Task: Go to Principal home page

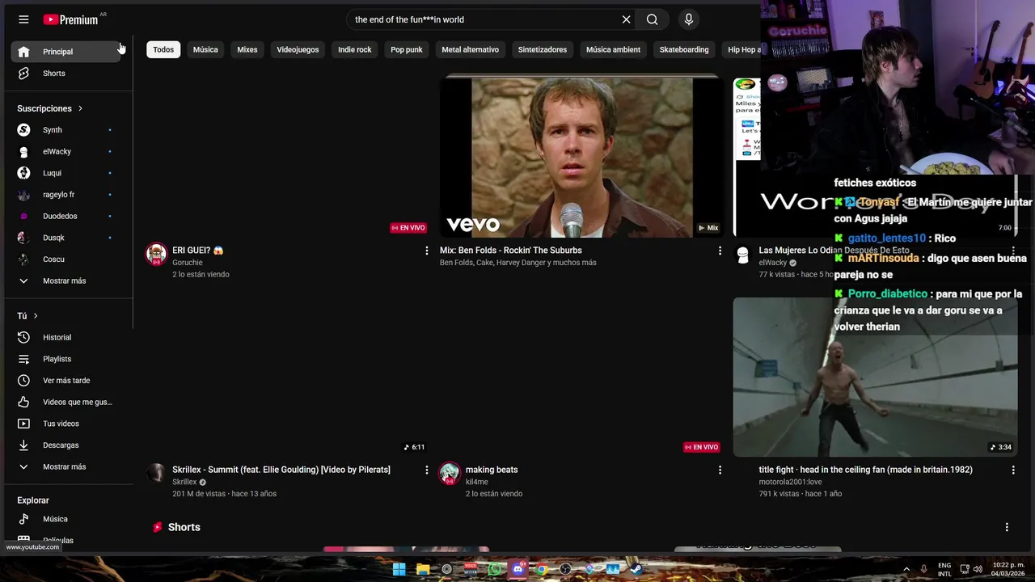Action: 66,52
